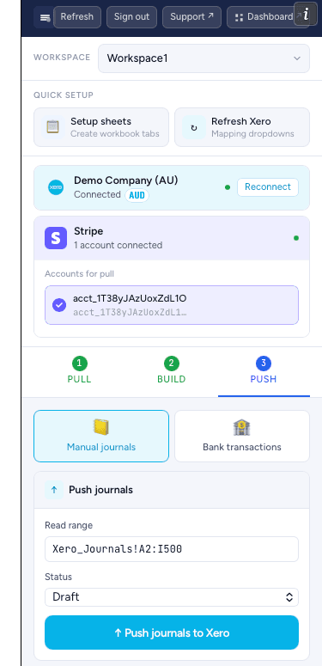
Task: Click the '1 account connected' text
Action: click(x=118, y=245)
